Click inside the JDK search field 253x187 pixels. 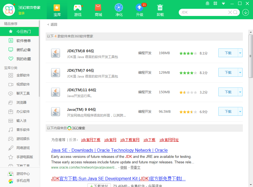[204, 12]
